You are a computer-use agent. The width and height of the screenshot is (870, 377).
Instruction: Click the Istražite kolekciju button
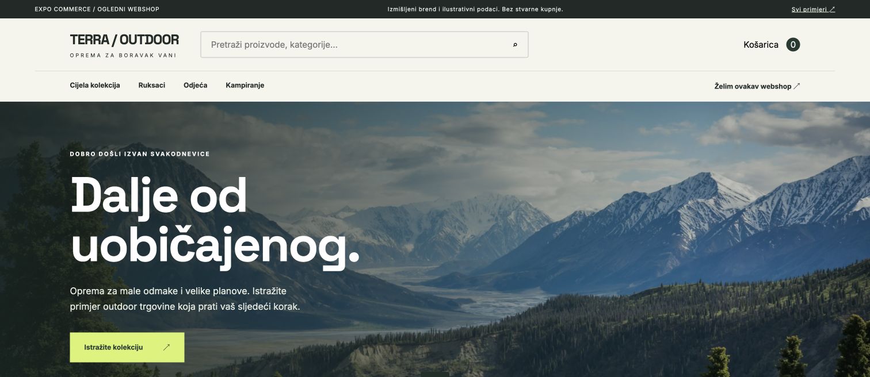(x=127, y=347)
